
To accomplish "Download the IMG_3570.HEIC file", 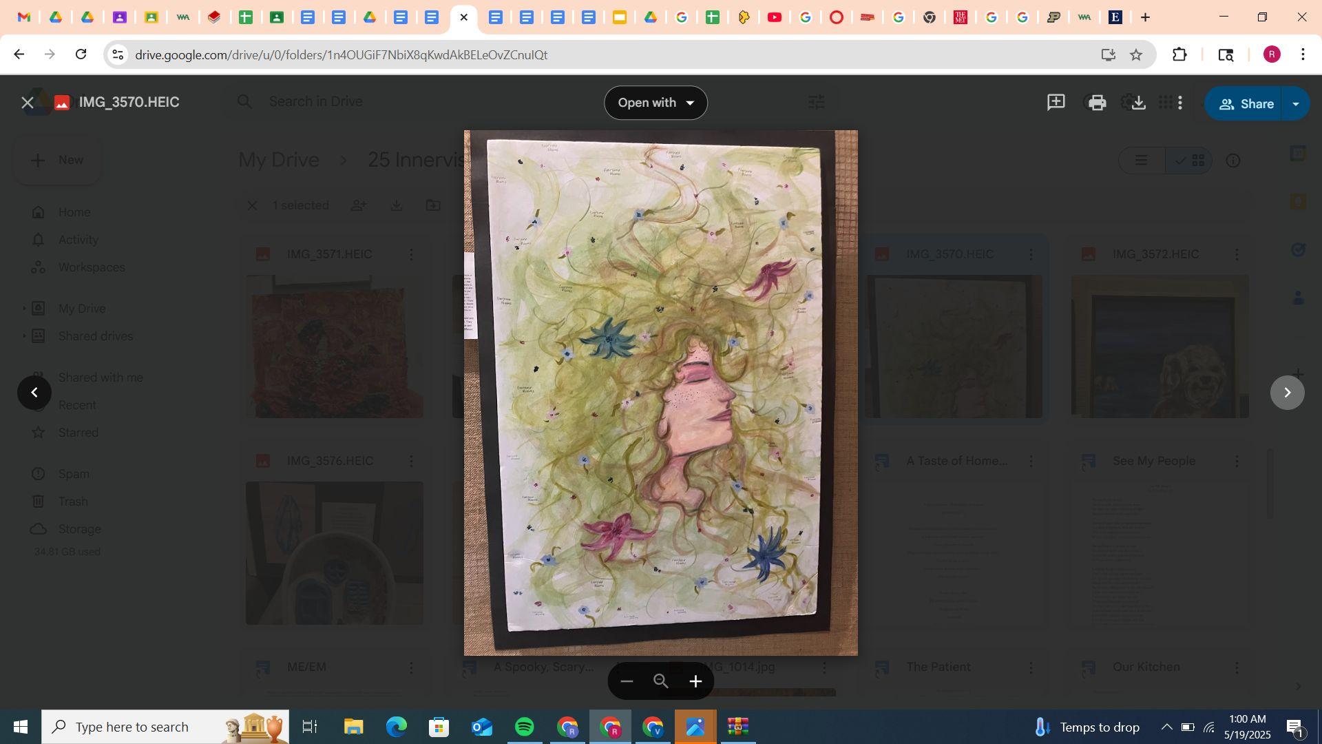I will click(x=1138, y=103).
